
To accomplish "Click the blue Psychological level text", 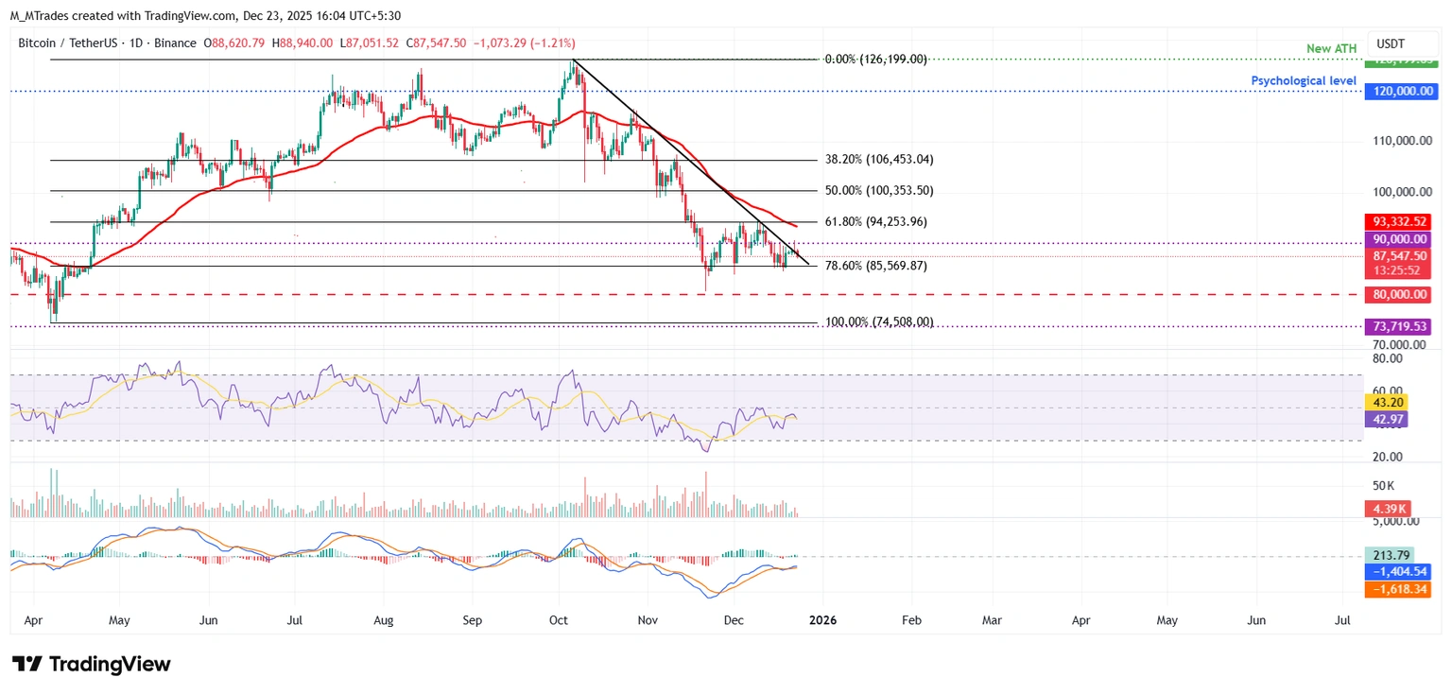I will tap(1304, 80).
